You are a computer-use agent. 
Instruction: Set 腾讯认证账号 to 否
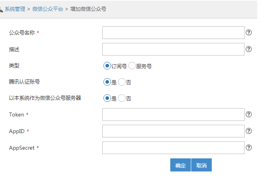click(x=122, y=82)
